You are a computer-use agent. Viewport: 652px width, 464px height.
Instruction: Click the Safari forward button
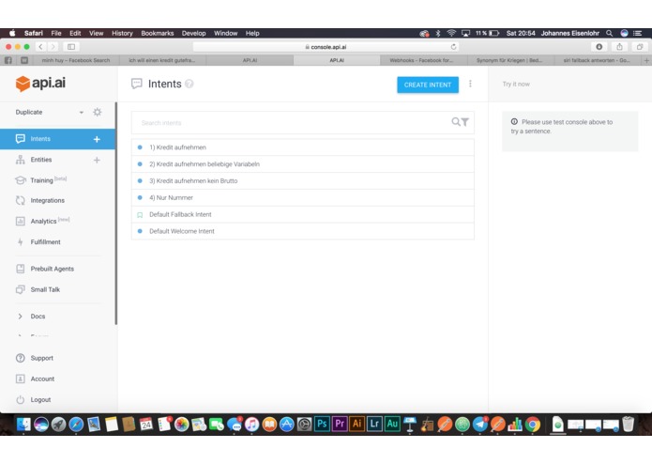click(x=53, y=47)
